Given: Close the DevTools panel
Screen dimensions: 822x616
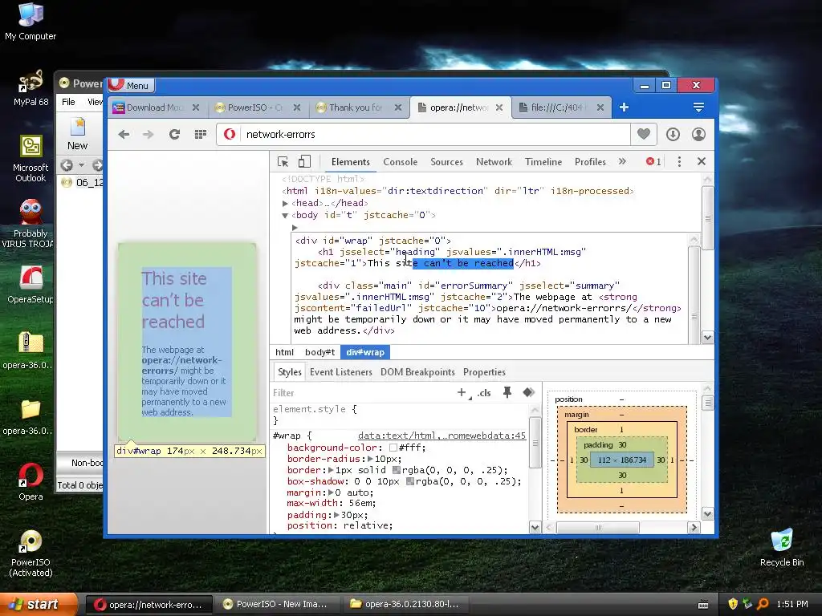Looking at the screenshot, I should click(702, 161).
